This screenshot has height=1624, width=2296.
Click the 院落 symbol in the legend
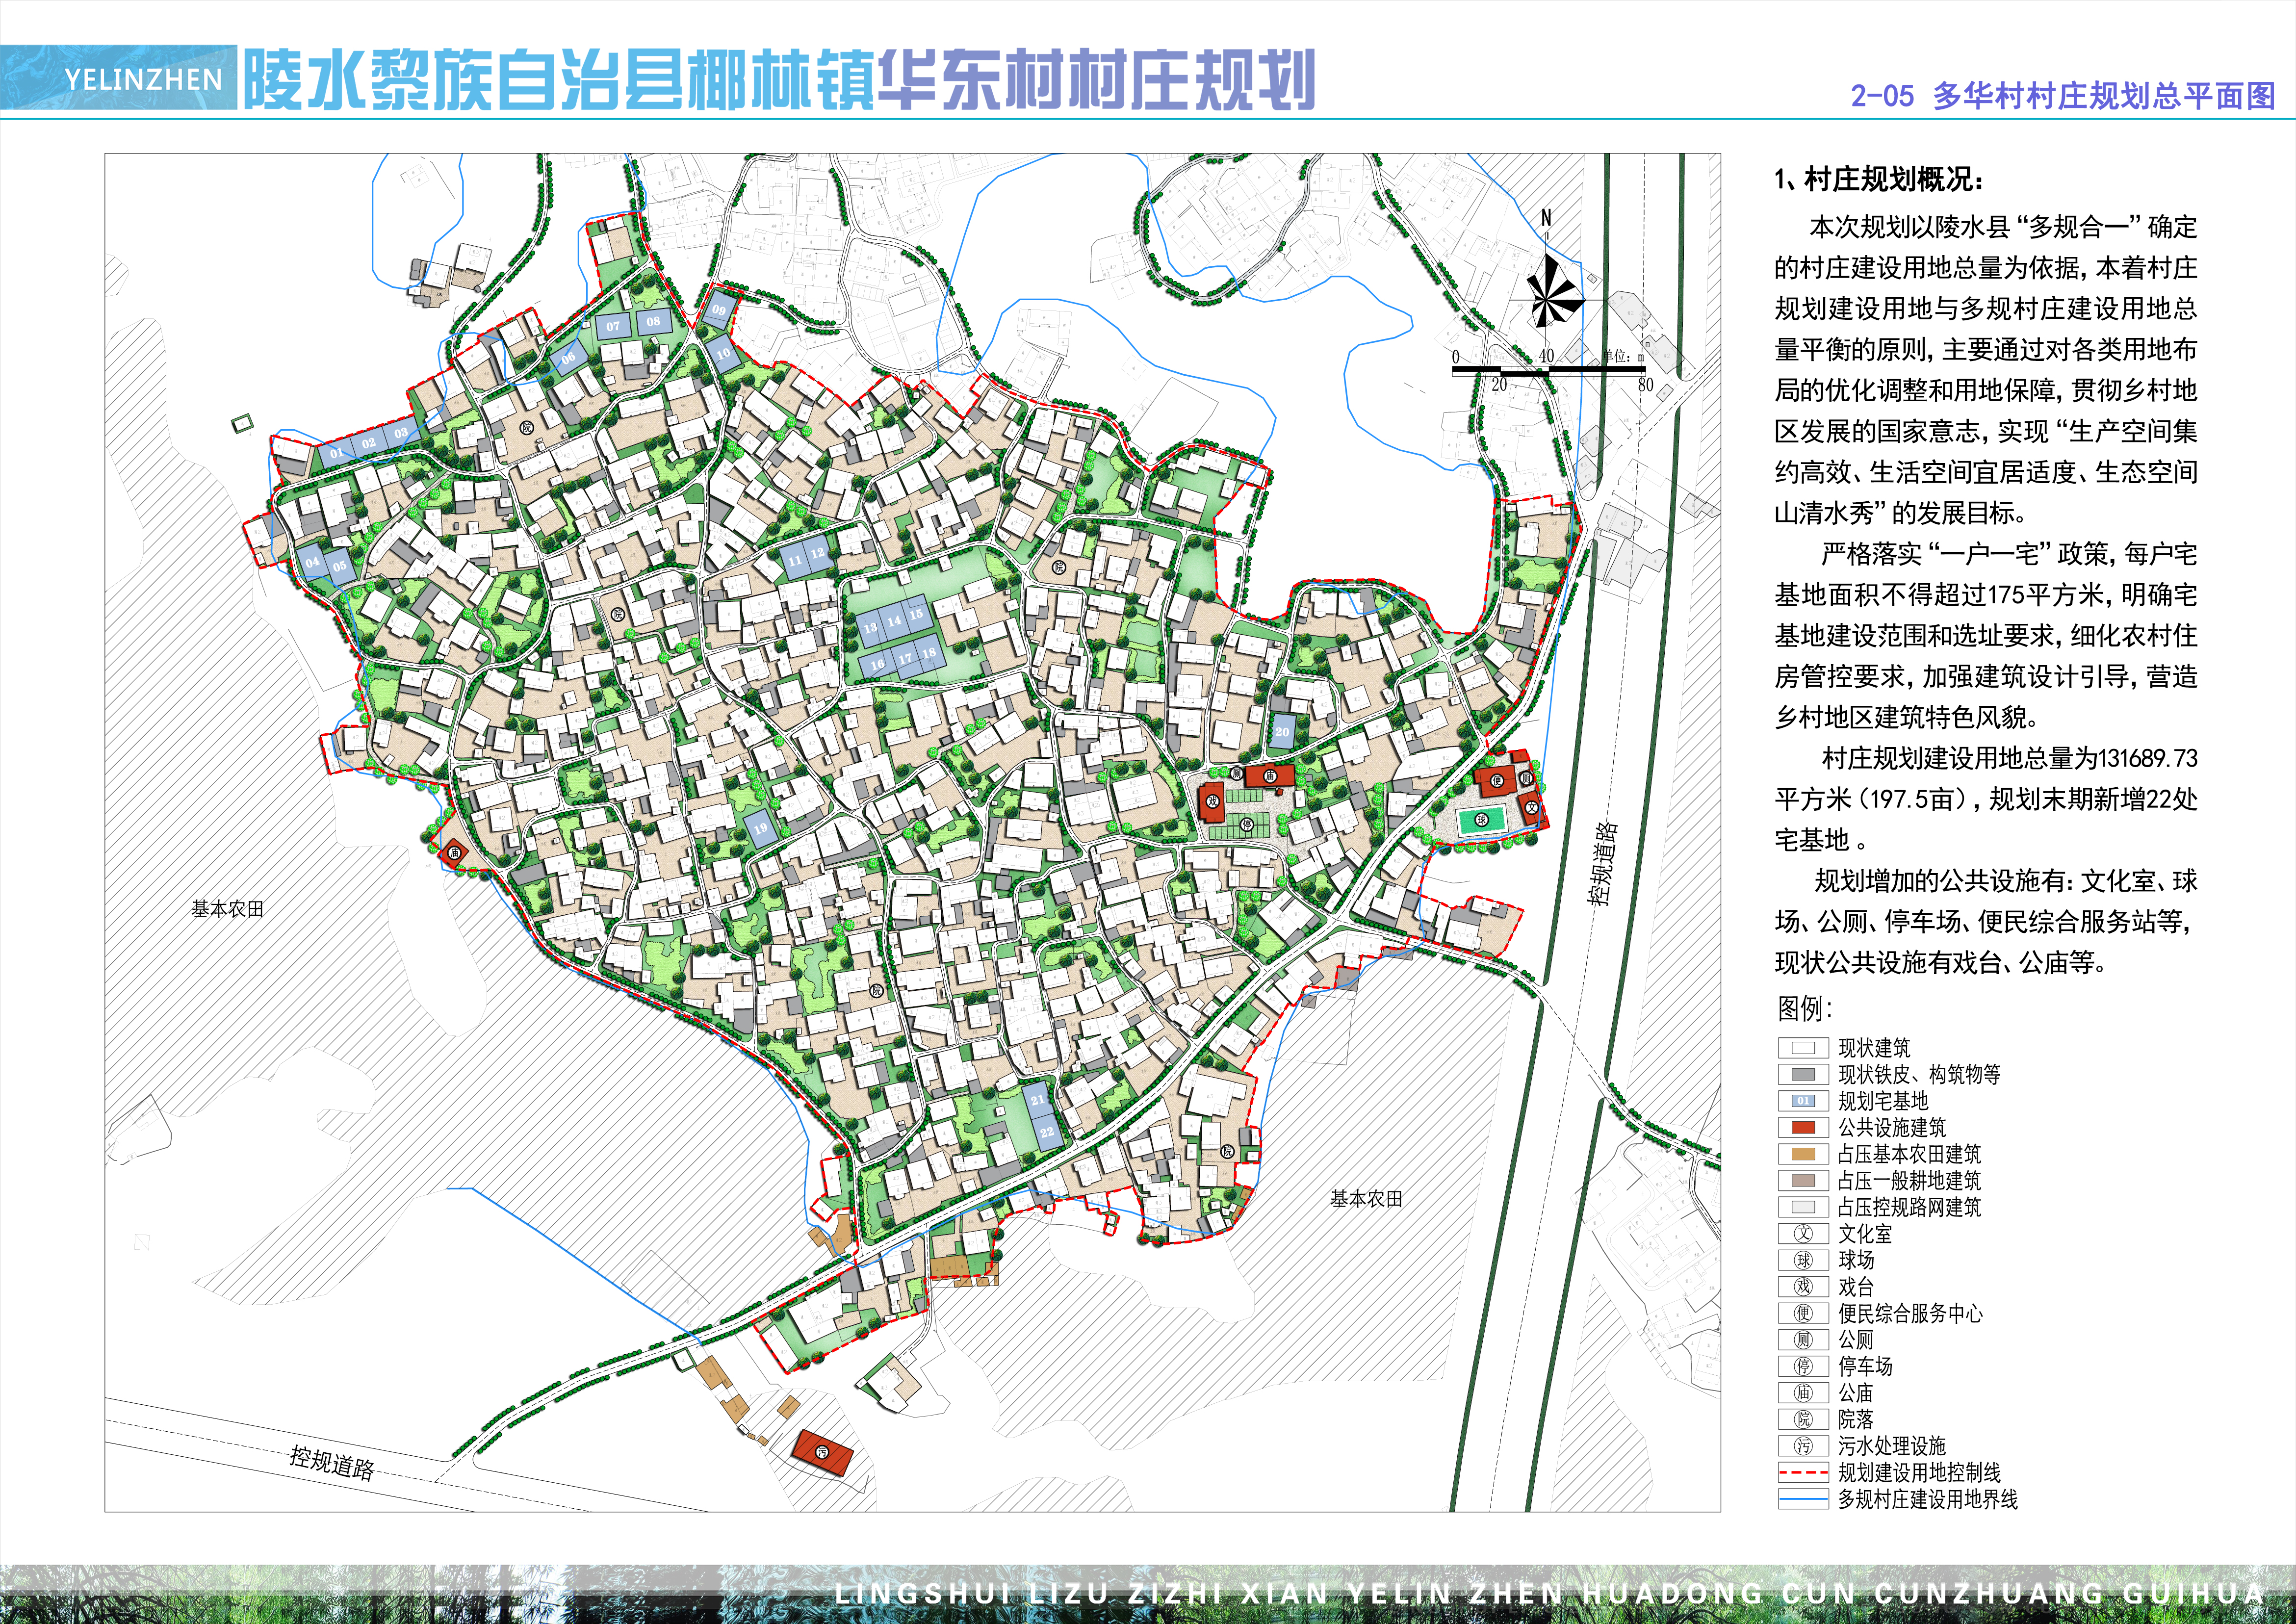(1803, 1419)
